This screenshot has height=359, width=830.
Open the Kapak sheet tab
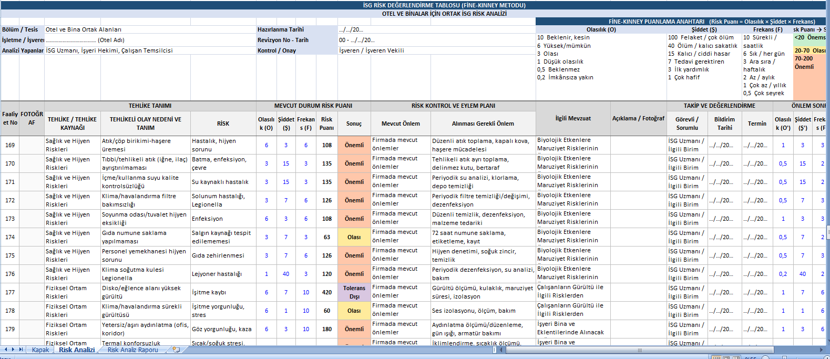(40, 350)
